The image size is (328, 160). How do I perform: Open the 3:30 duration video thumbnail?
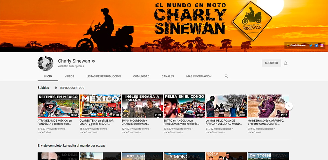[x=226, y=106]
